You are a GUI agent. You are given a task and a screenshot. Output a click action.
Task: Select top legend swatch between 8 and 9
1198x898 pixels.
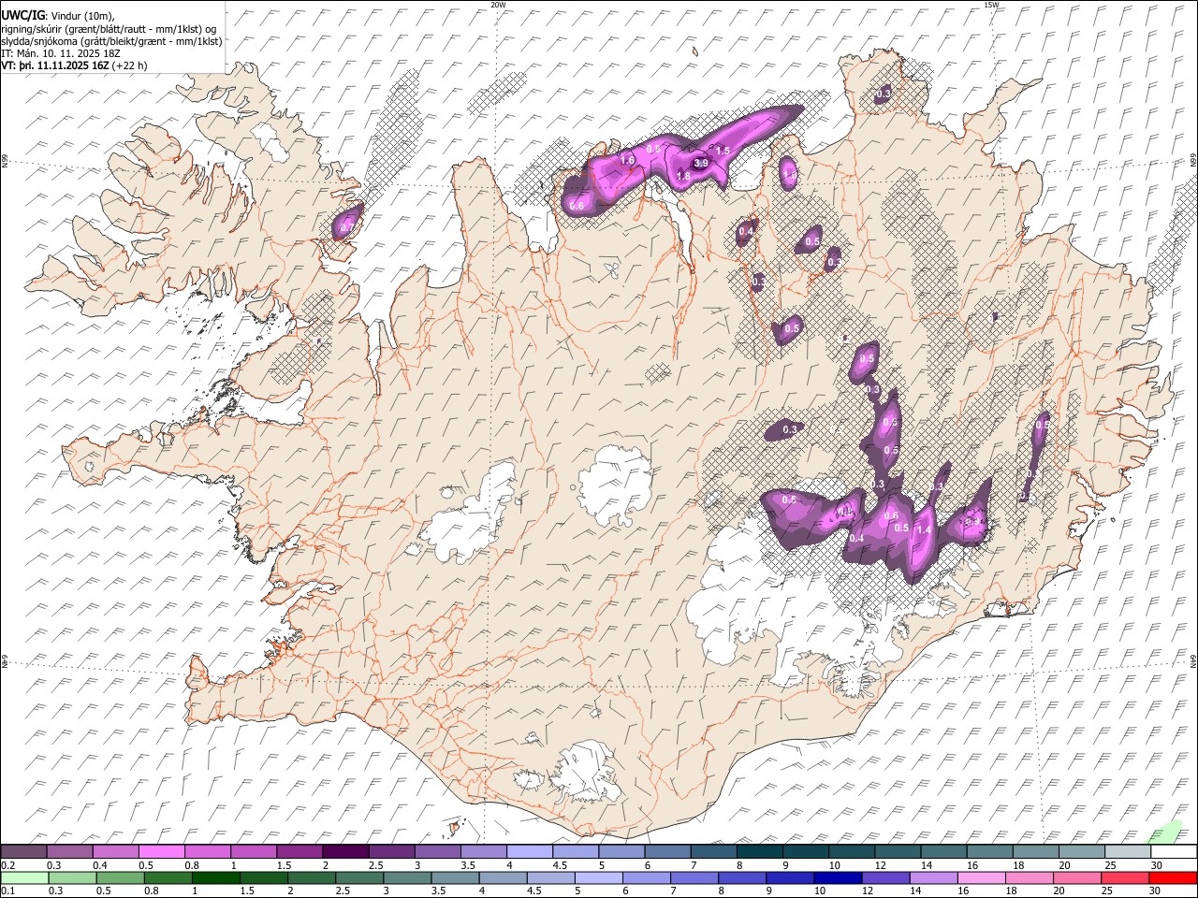coord(759,851)
